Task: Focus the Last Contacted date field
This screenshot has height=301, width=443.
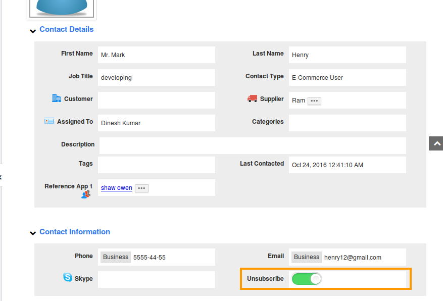Action: (x=348, y=165)
